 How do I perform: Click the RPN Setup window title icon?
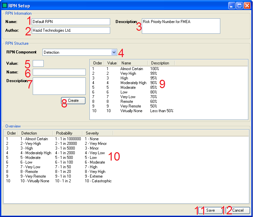pos(4,5)
